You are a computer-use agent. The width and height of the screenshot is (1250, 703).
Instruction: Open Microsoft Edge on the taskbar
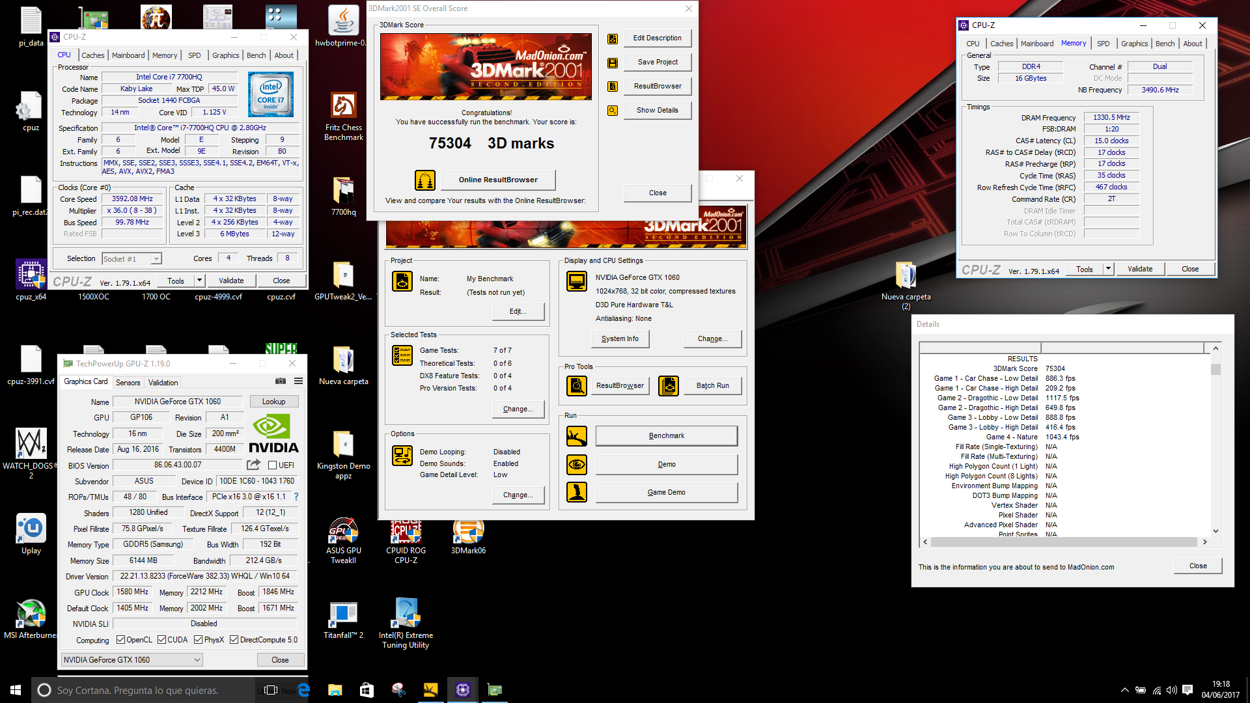[x=303, y=690]
